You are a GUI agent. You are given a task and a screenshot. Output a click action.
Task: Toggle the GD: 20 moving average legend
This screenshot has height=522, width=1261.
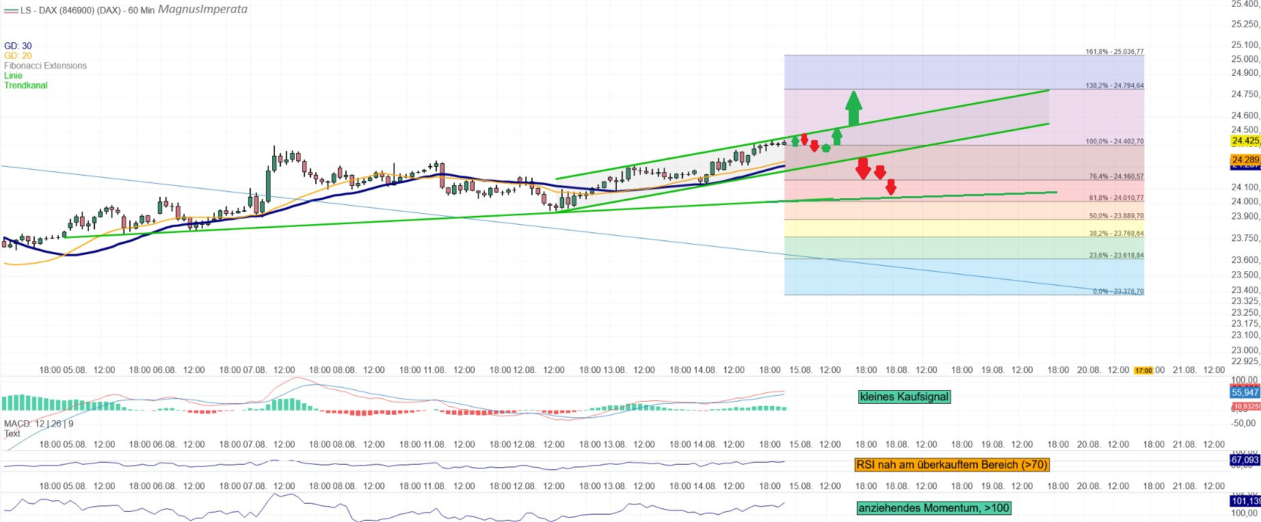[18, 56]
